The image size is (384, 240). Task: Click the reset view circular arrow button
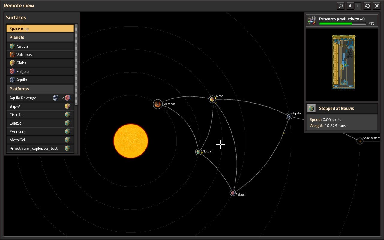367,6
